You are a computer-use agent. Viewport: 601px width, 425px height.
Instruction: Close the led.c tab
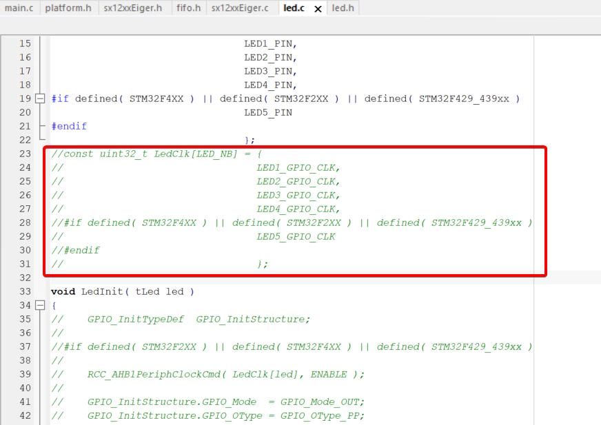tap(318, 9)
